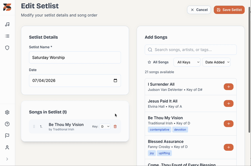Click the "21 songs available" text

(159, 72)
